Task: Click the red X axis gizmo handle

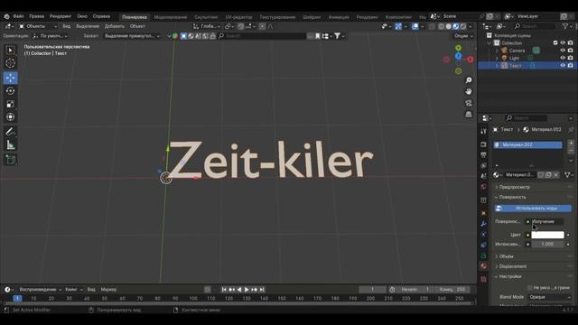Action: click(x=470, y=60)
